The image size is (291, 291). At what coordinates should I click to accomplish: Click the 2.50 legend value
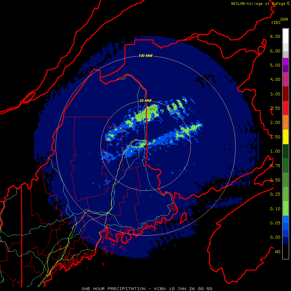(275, 108)
